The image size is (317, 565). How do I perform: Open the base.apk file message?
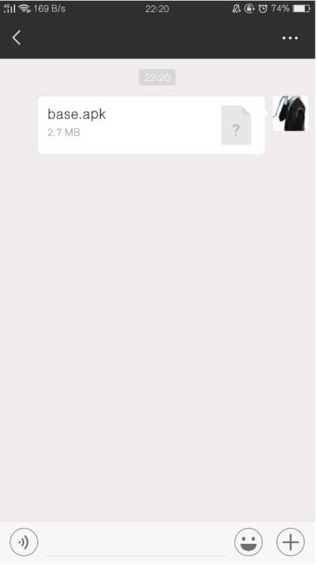[151, 125]
